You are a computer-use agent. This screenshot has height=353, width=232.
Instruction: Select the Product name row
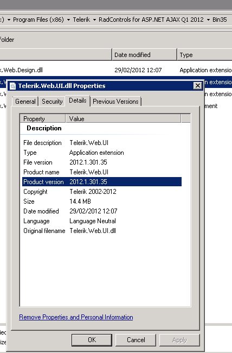click(x=101, y=172)
